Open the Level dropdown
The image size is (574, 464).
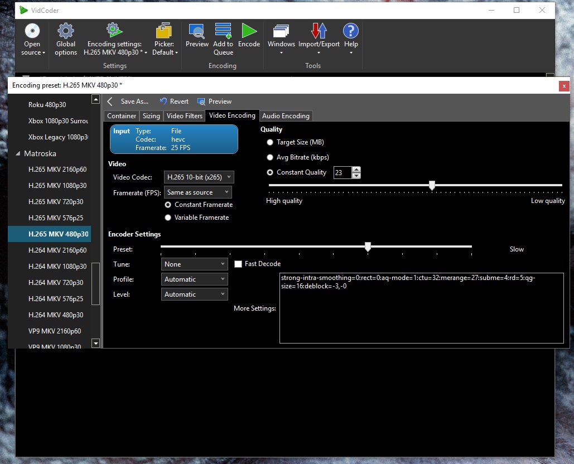(x=194, y=294)
